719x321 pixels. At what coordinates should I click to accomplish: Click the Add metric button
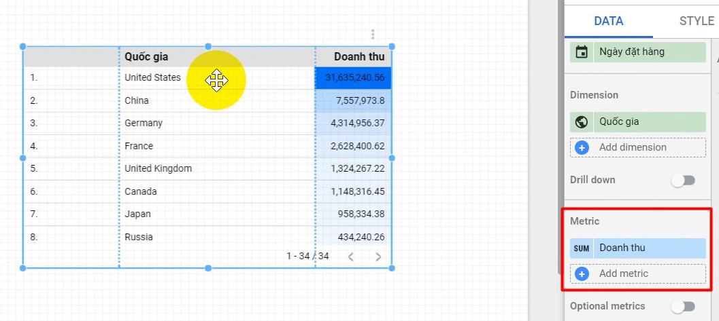click(638, 274)
